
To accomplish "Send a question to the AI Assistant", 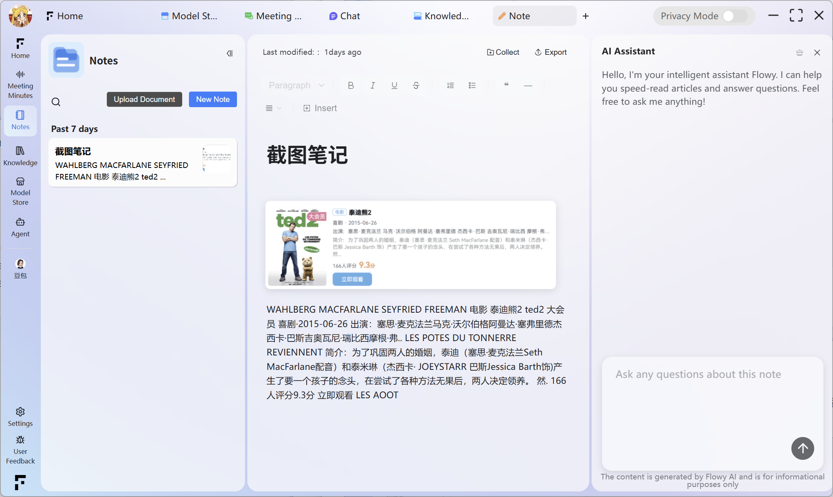I will click(x=803, y=448).
